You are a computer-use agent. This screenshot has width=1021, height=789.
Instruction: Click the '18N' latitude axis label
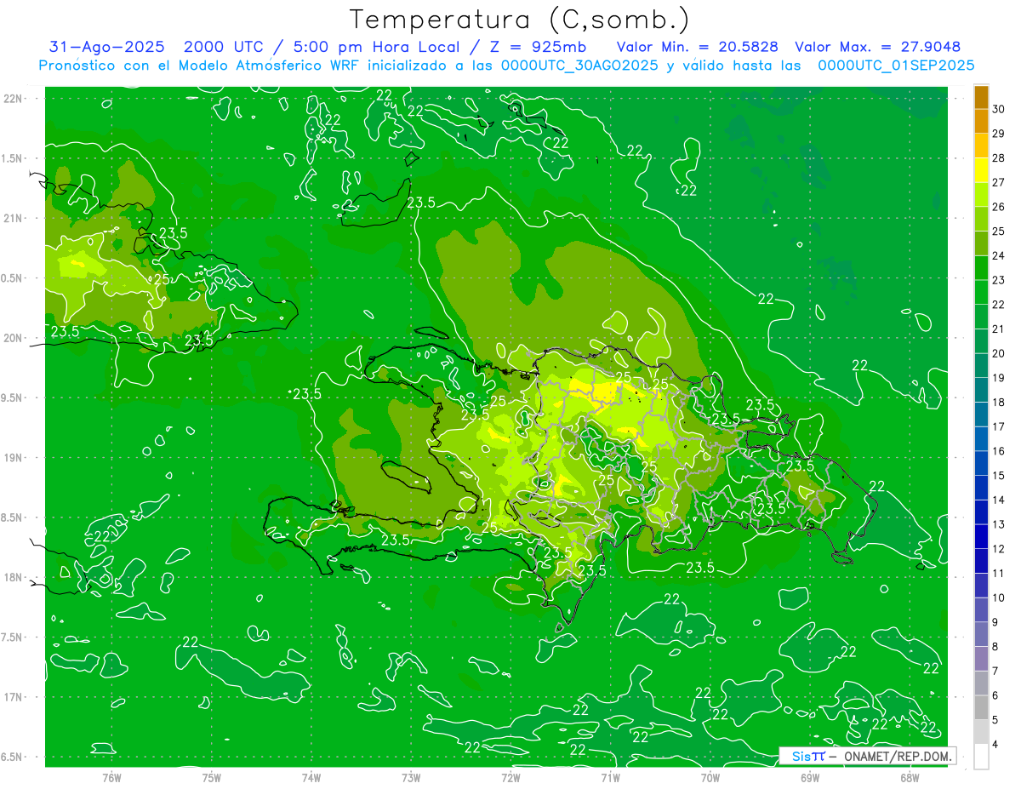coord(13,577)
